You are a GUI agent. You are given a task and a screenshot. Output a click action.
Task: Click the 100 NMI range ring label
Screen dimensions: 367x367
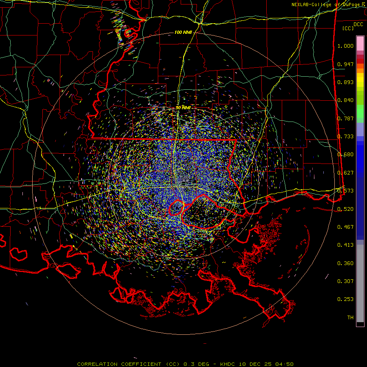tap(183, 32)
